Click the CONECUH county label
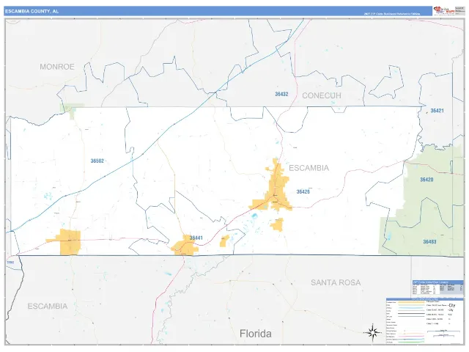The height and width of the screenshot is (352, 469). tap(322, 95)
